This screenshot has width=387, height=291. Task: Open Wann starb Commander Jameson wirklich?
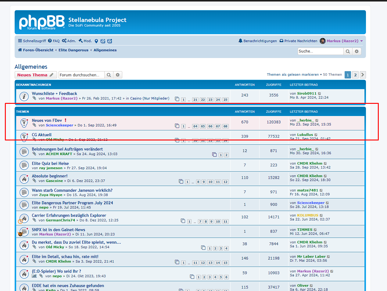click(72, 190)
